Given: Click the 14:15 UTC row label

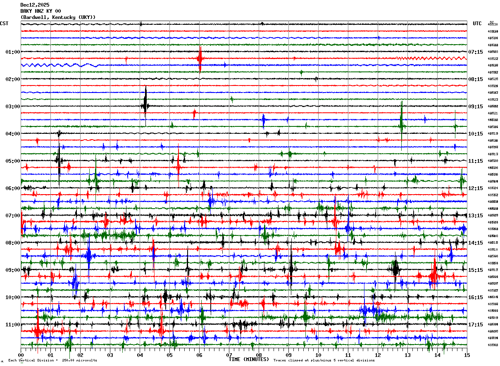Looking at the screenshot, I should 476,243.
